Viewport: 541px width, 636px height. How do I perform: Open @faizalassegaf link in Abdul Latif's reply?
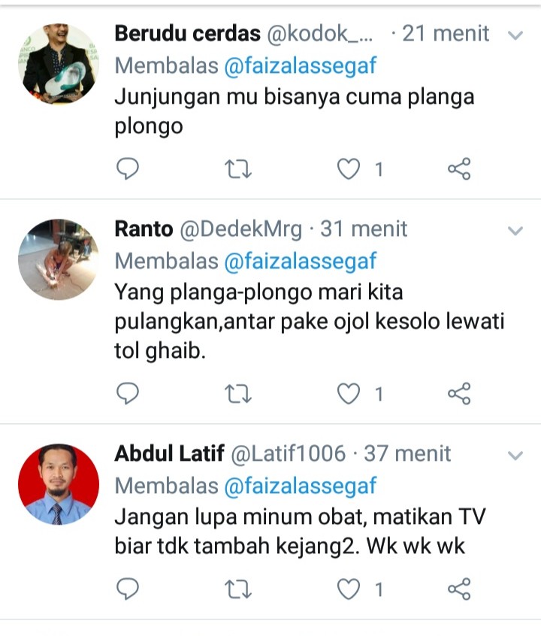coord(300,486)
